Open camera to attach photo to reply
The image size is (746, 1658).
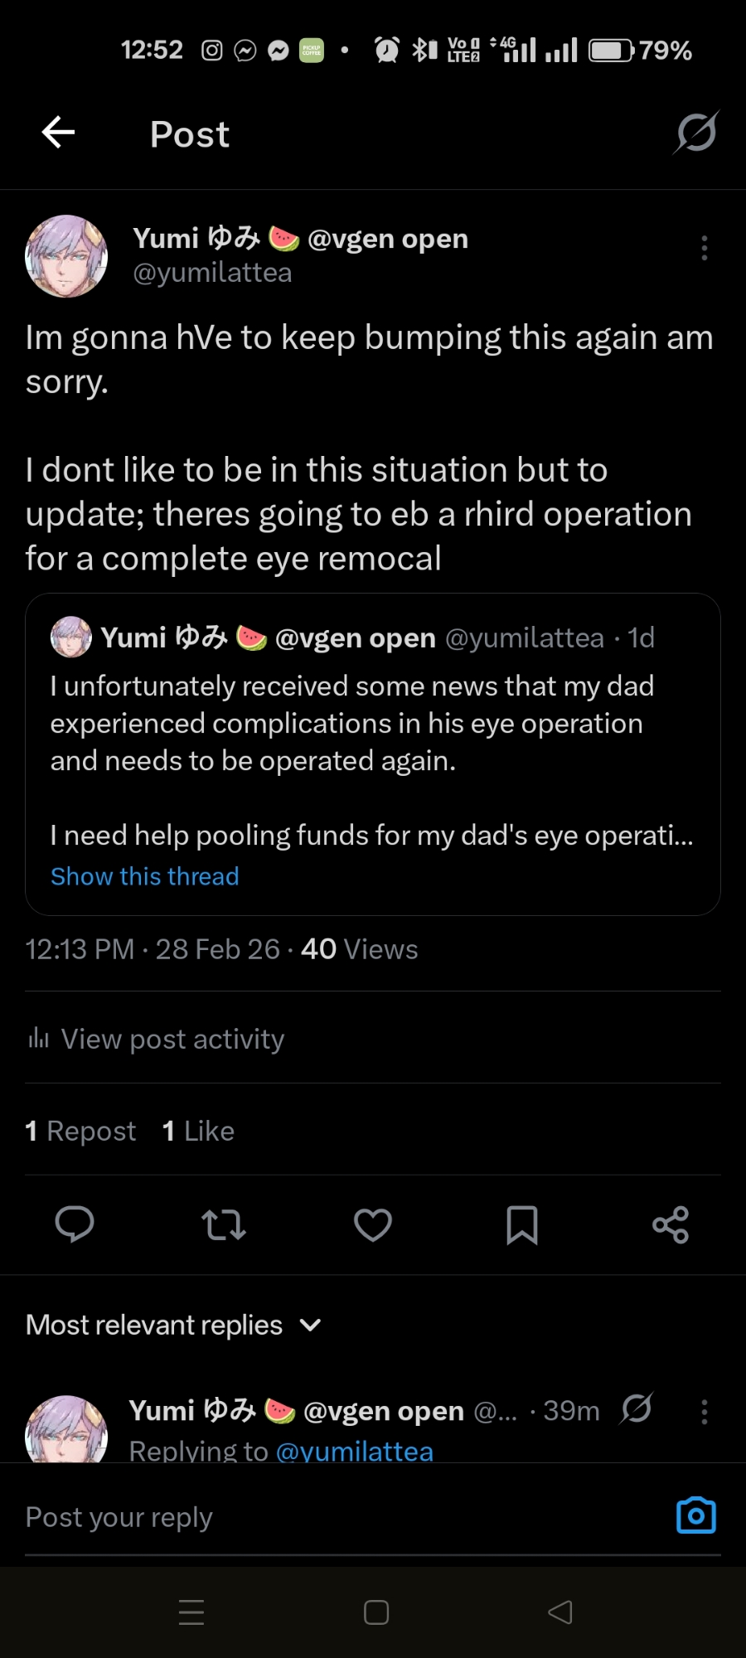tap(696, 1516)
